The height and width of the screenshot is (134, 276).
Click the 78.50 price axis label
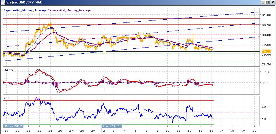click(266, 65)
